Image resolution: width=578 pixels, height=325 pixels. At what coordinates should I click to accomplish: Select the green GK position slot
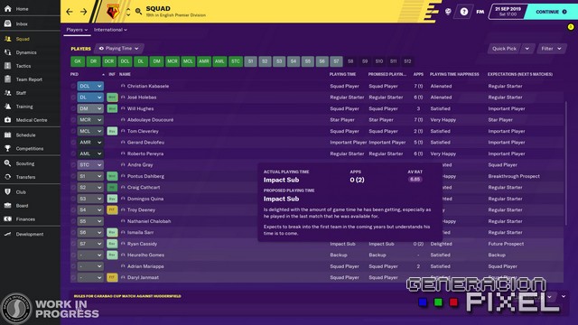point(78,61)
